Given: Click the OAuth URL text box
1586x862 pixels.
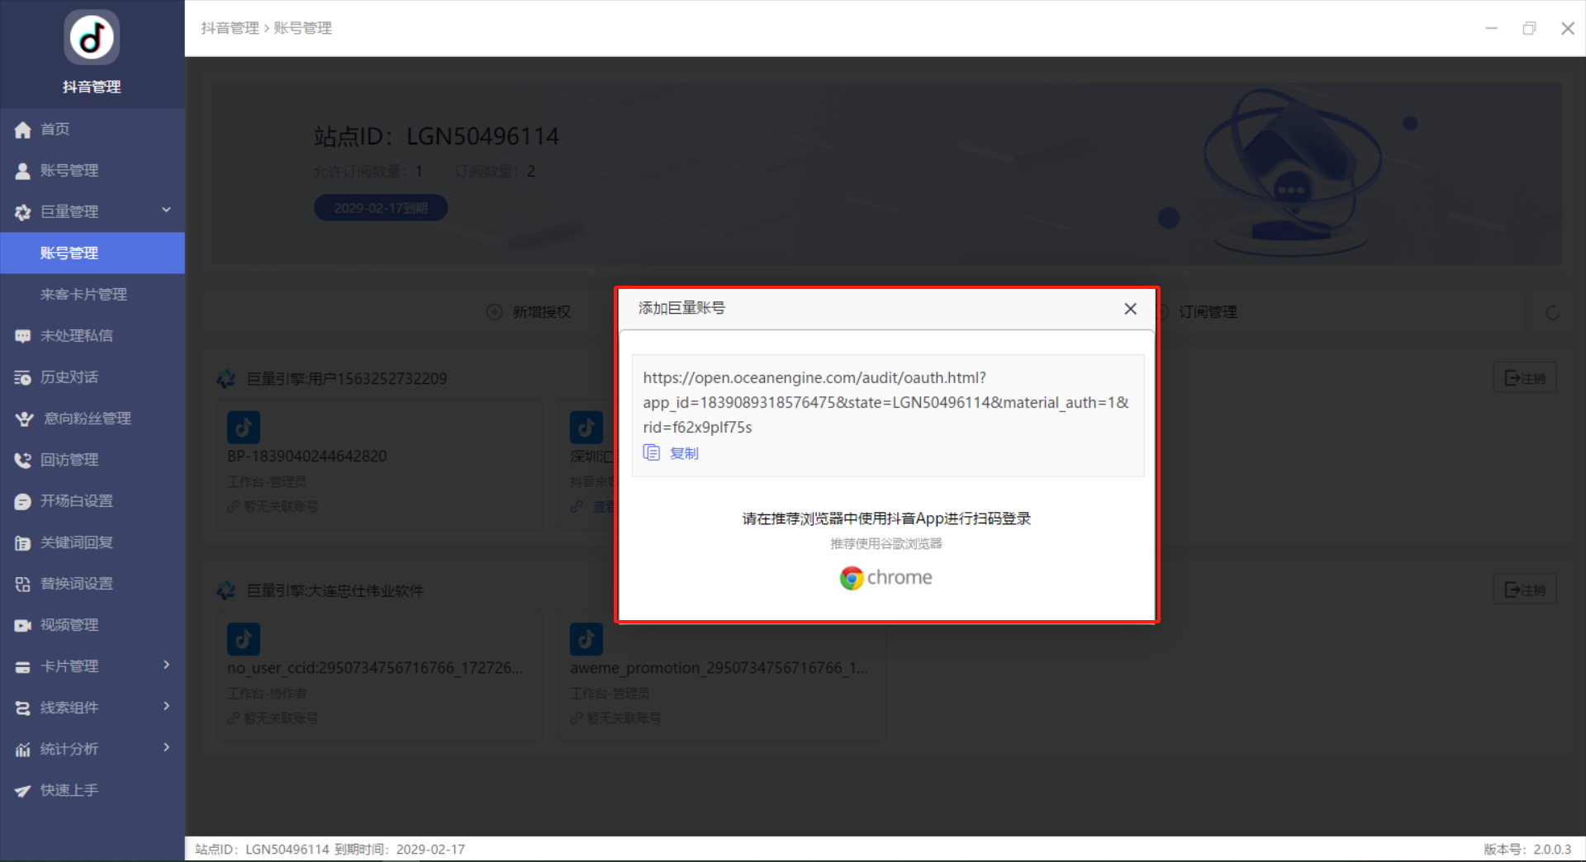Looking at the screenshot, I should click(x=886, y=402).
